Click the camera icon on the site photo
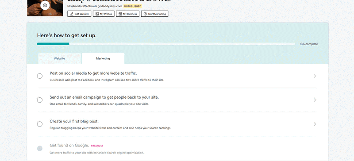The height and width of the screenshot is (161, 354). point(45,5)
